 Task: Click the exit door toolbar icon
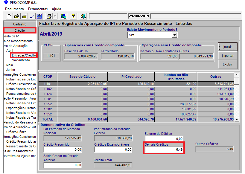point(83,16)
